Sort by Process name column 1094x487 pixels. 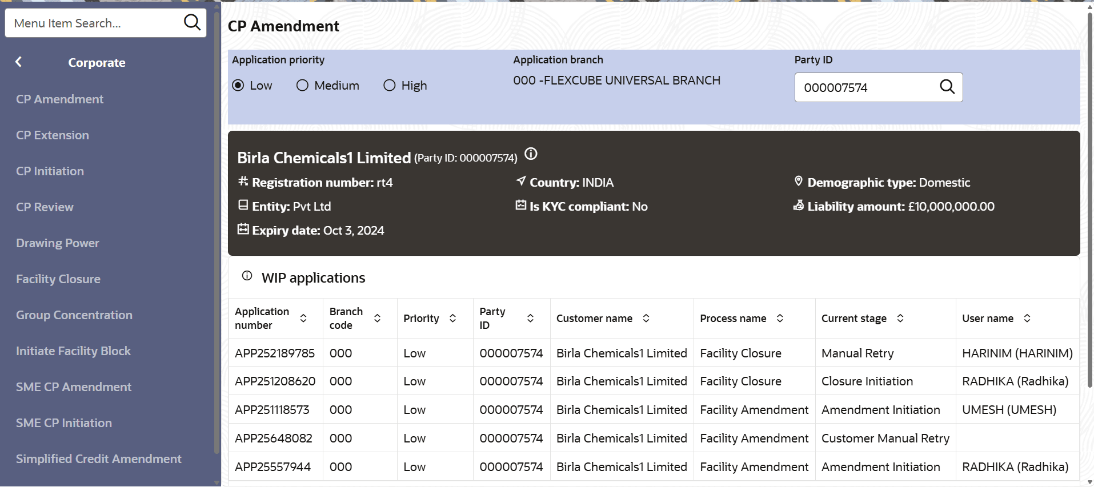[780, 319]
